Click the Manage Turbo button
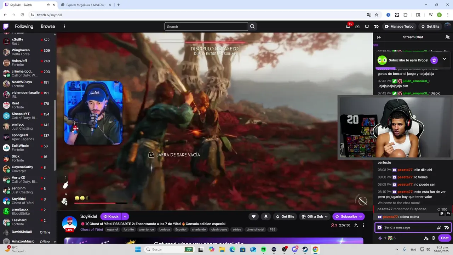Viewport: 453px width, 255px height. (x=399, y=27)
